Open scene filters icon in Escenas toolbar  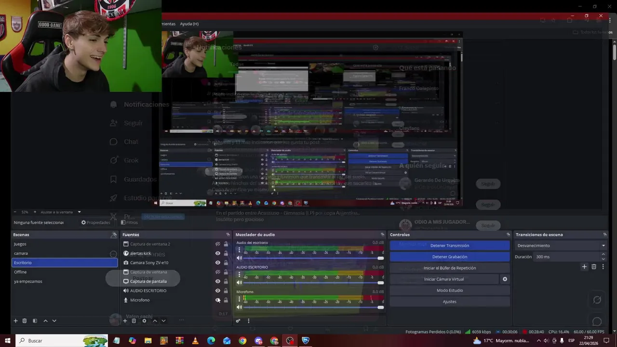(35, 321)
